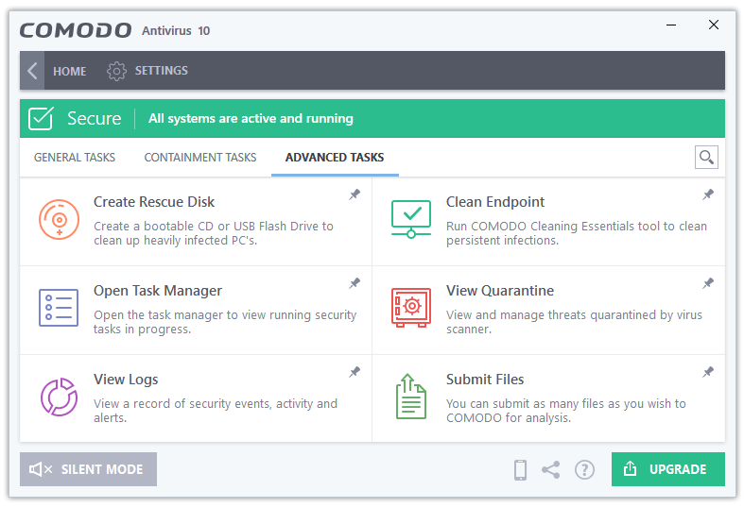744x507 pixels.
Task: Click the Open Task Manager list icon
Action: pyautogui.click(x=59, y=308)
